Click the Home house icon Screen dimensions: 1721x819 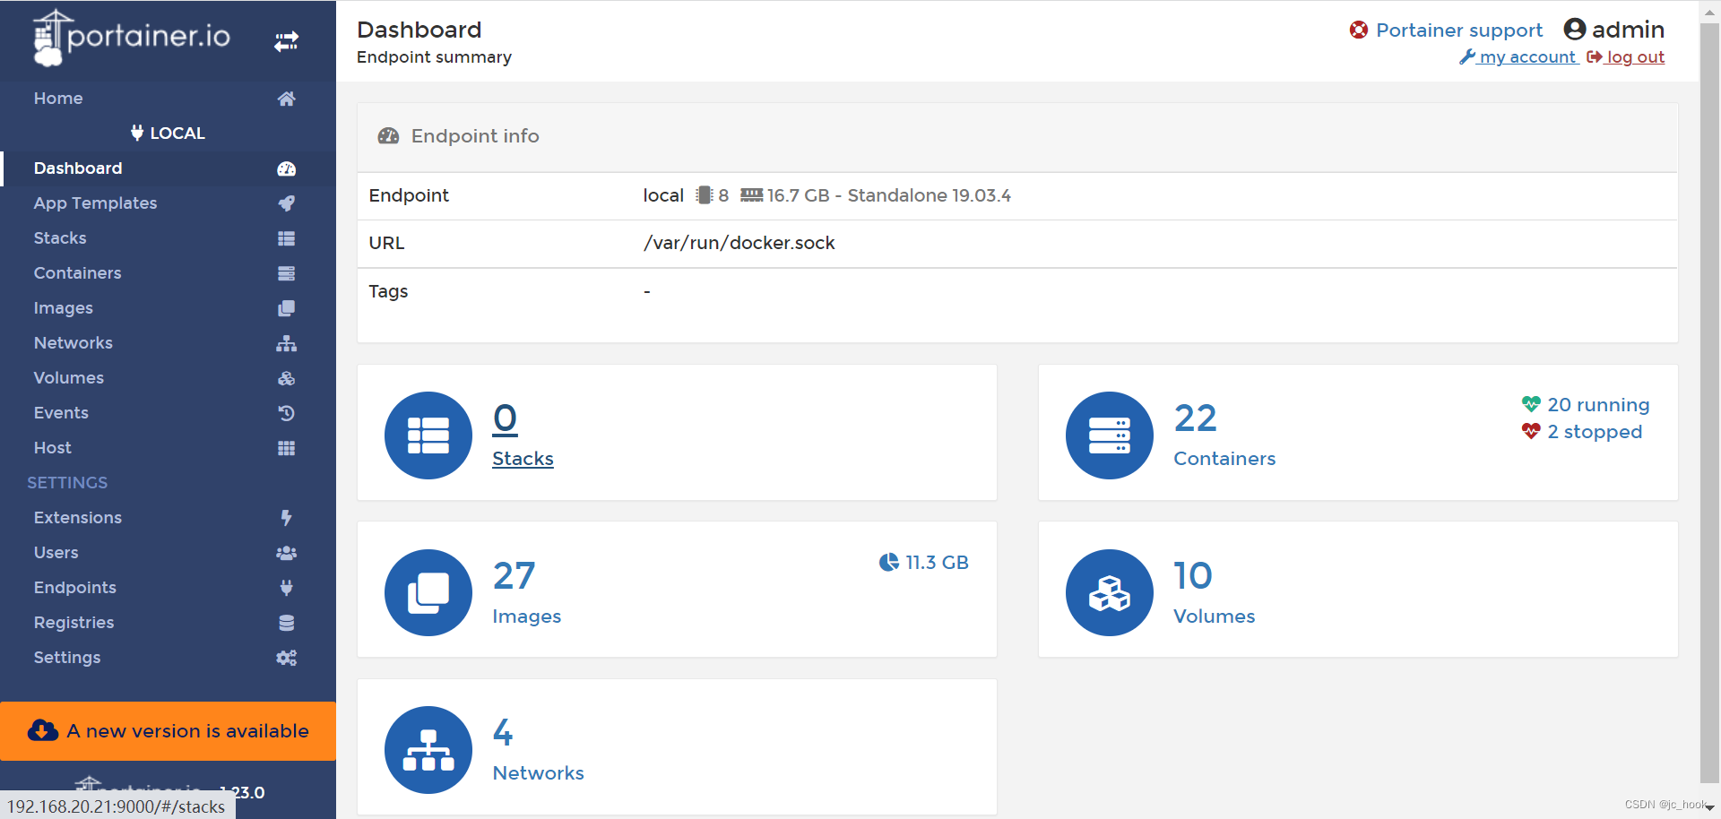(286, 99)
